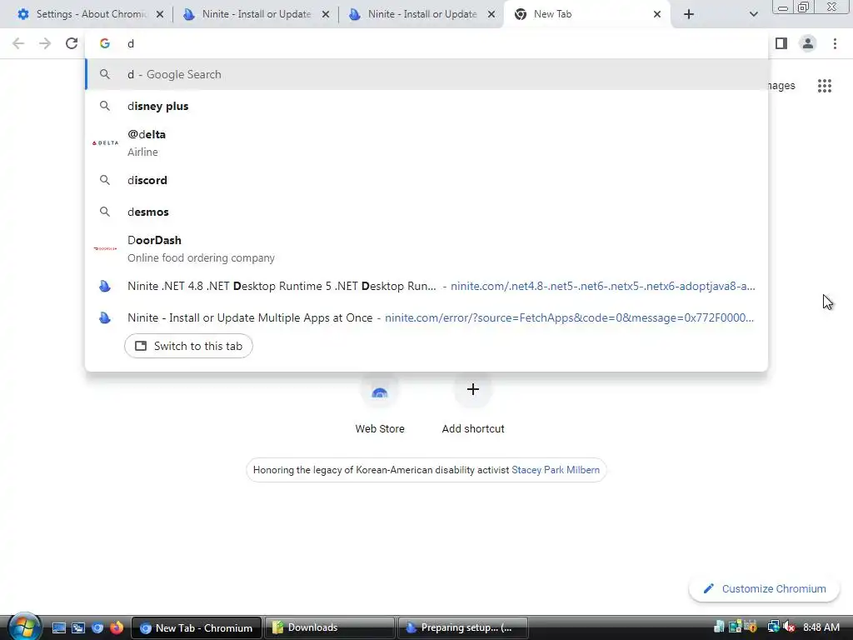The width and height of the screenshot is (853, 640).
Task: Click the Switch between windows quick launch icon
Action: coord(77,627)
